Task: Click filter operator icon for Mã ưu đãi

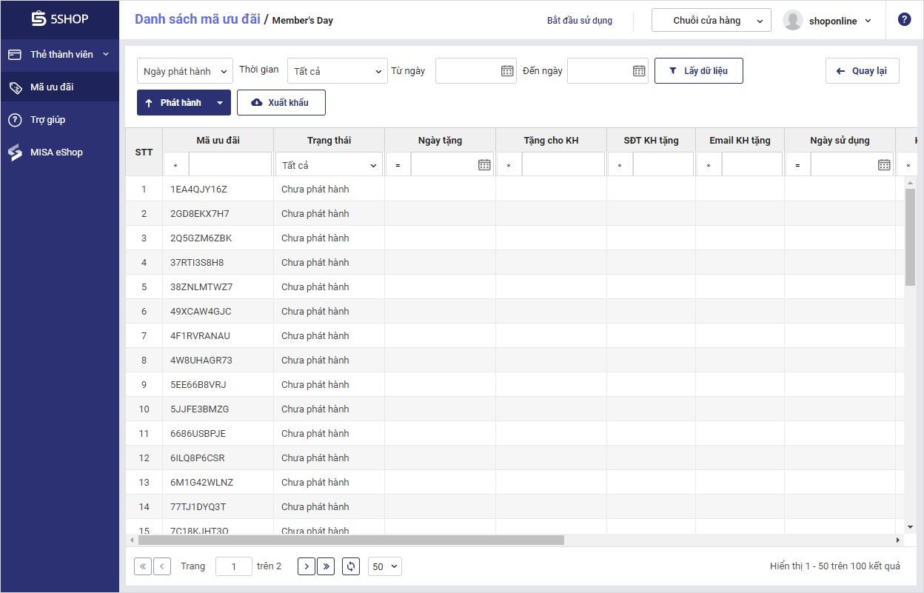Action: pos(175,165)
